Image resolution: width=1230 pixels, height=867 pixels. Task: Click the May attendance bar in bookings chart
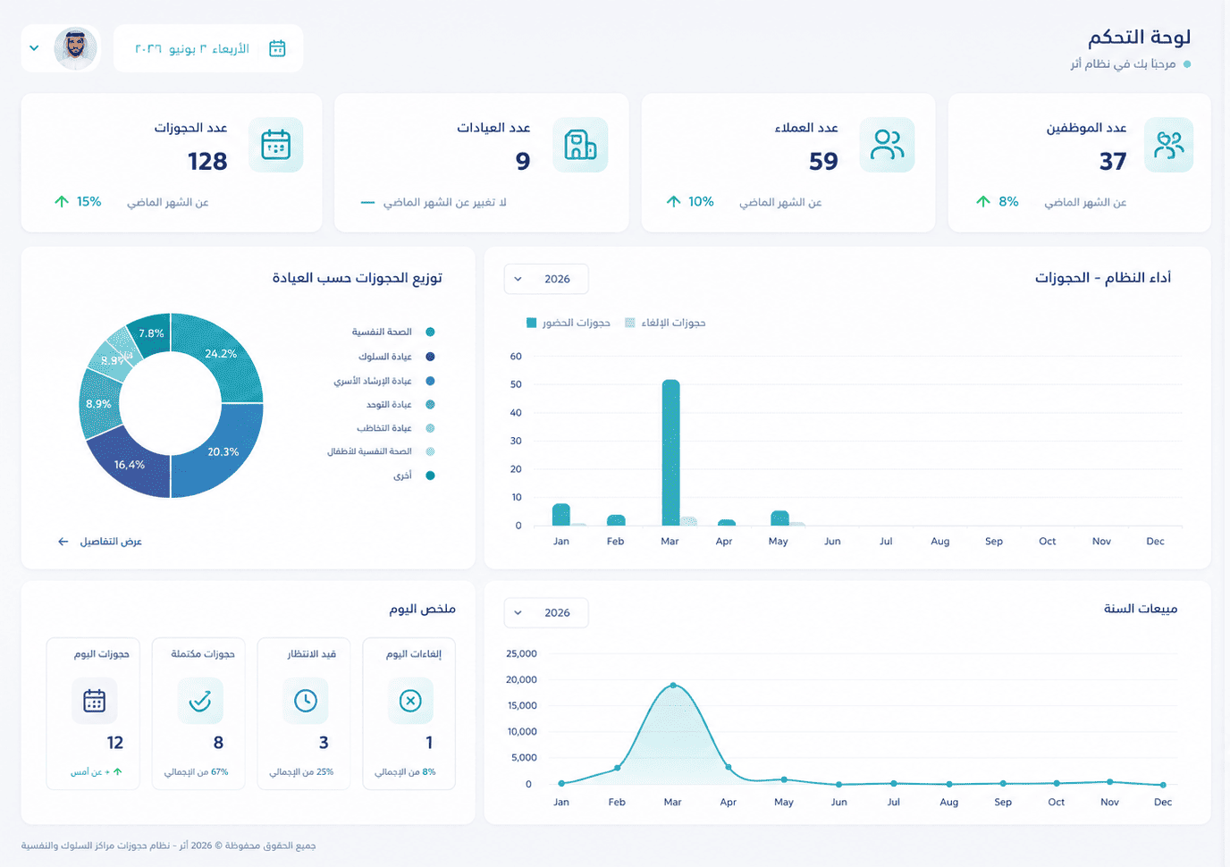[779, 518]
